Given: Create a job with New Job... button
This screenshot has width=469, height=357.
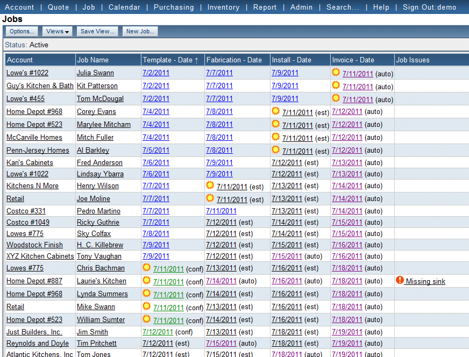Looking at the screenshot, I should 140,31.
